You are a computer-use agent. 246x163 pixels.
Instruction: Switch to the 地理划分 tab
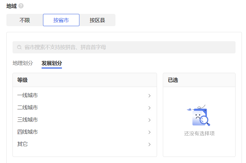click(x=23, y=63)
